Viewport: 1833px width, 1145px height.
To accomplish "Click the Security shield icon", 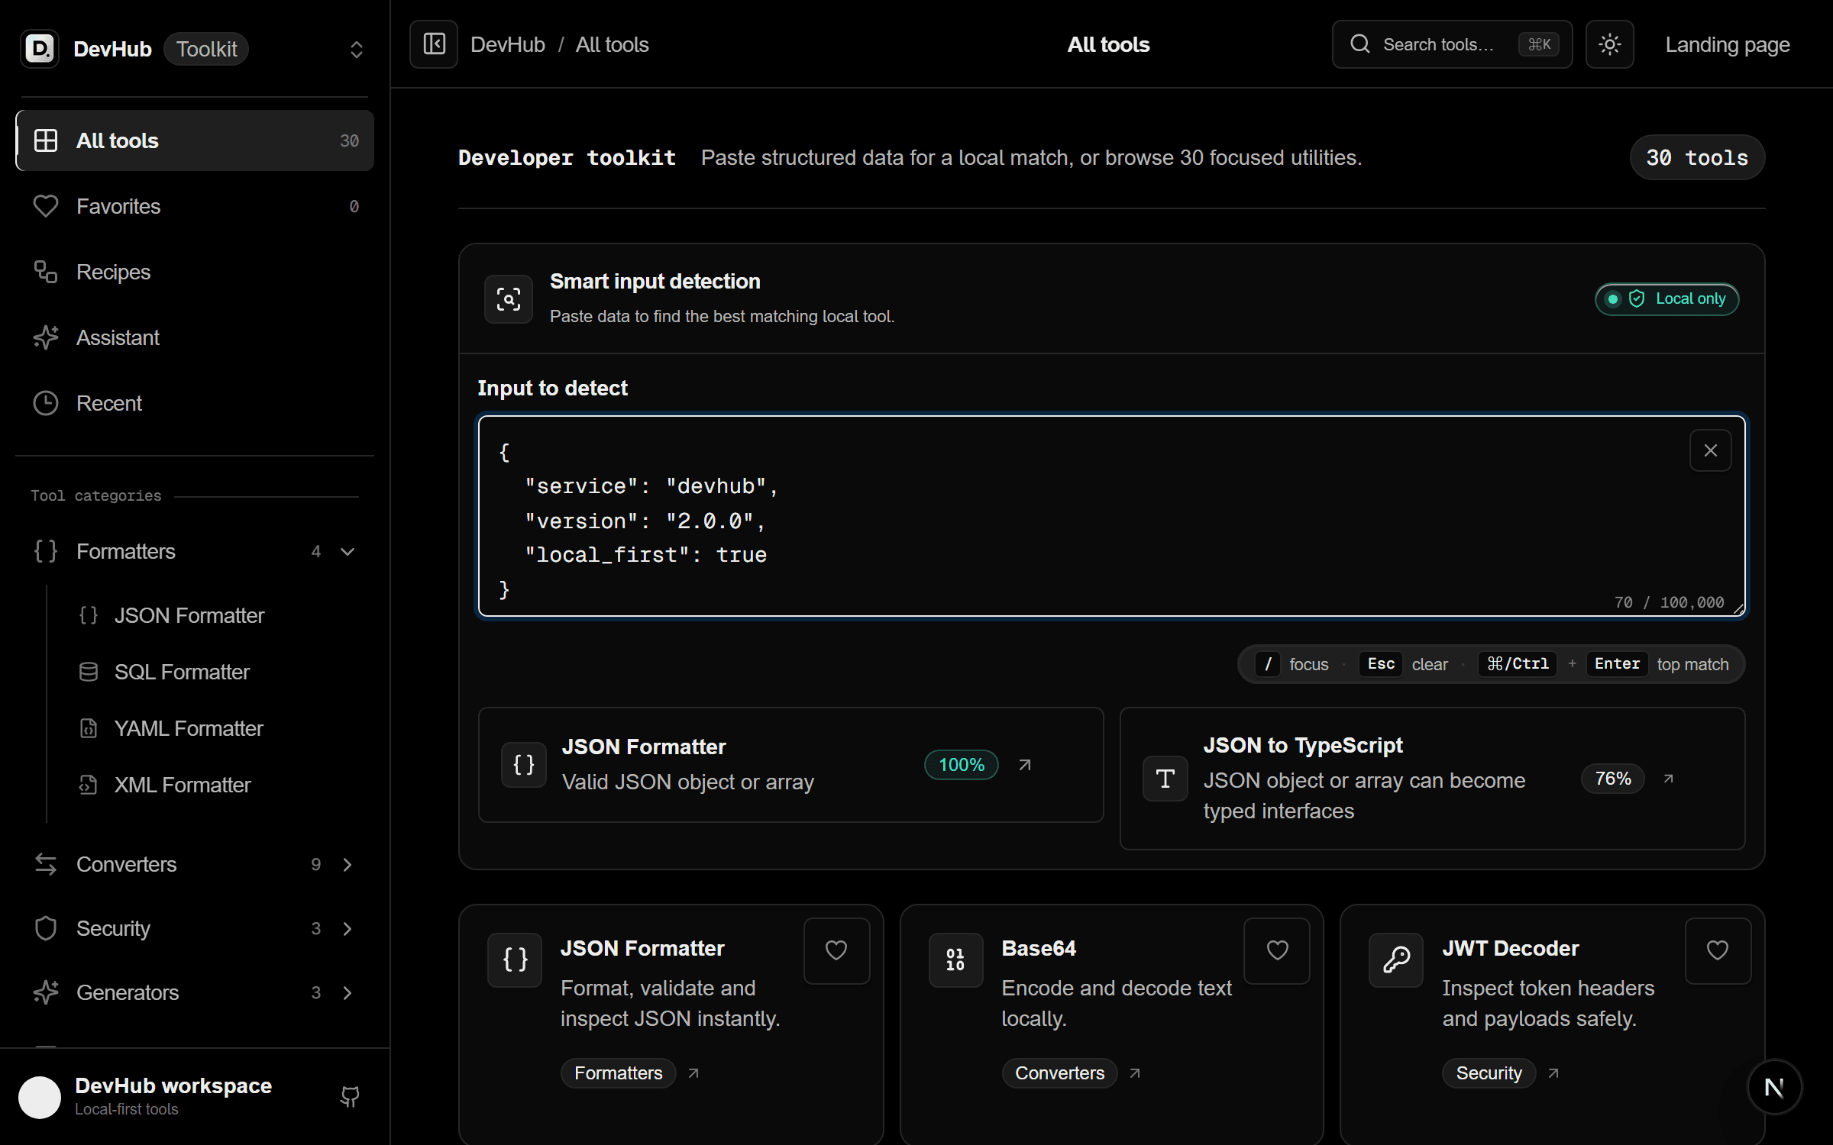I will tap(46, 928).
